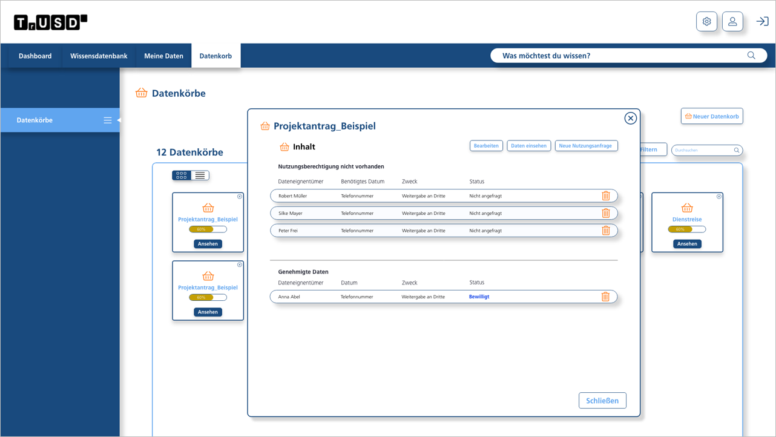Open the hamburger menu beside Datenkörbe in the sidebar
This screenshot has height=437, width=776.
click(x=108, y=120)
